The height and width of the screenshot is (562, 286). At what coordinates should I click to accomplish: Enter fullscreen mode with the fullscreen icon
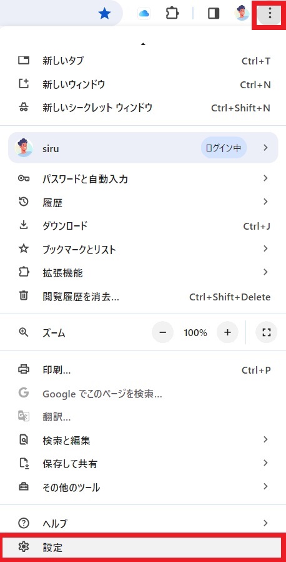pyautogui.click(x=267, y=332)
